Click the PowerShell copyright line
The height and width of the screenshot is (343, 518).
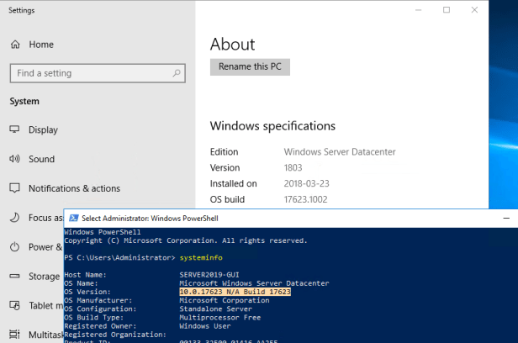pyautogui.click(x=186, y=240)
